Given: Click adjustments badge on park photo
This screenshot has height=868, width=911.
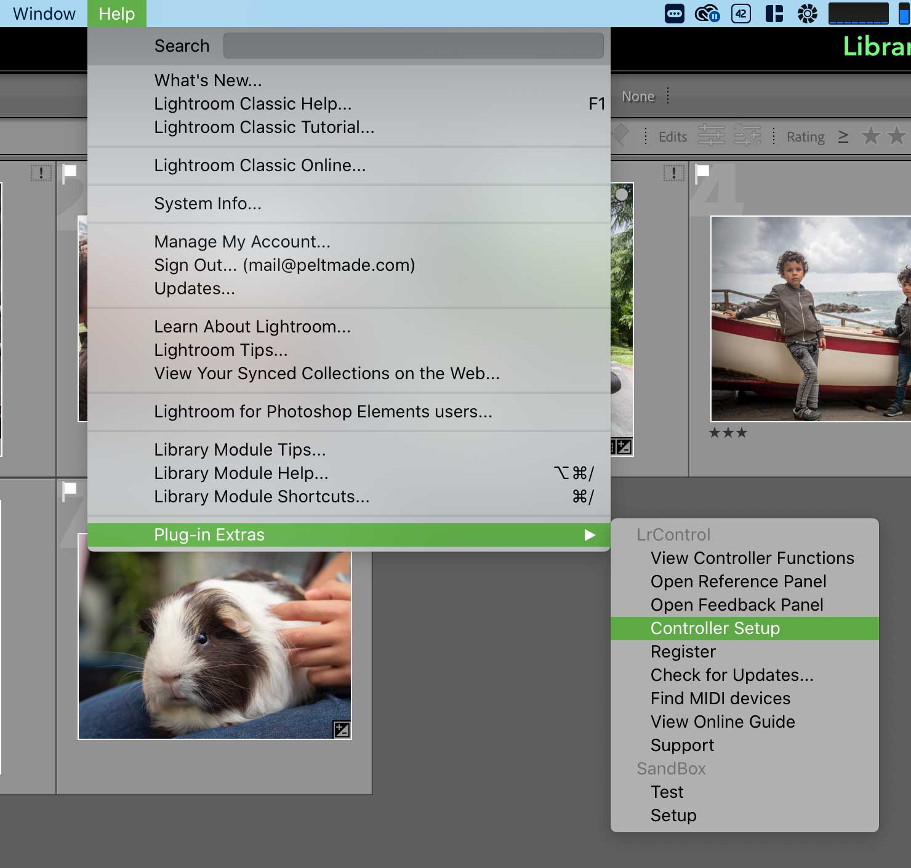Looking at the screenshot, I should [x=624, y=447].
